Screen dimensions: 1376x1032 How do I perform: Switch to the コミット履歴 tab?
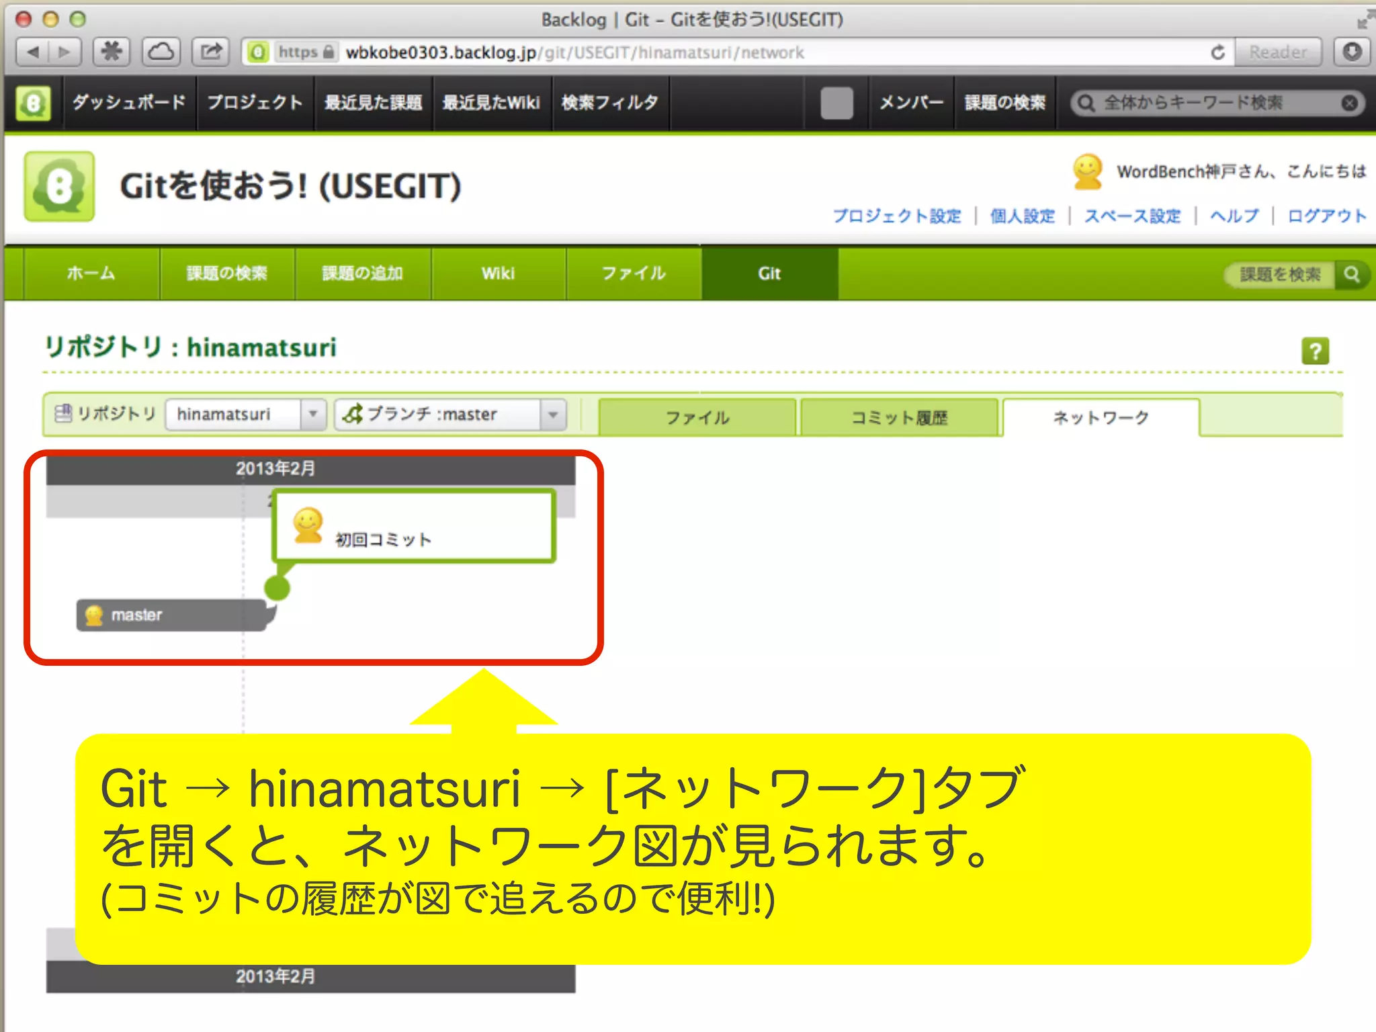click(899, 417)
